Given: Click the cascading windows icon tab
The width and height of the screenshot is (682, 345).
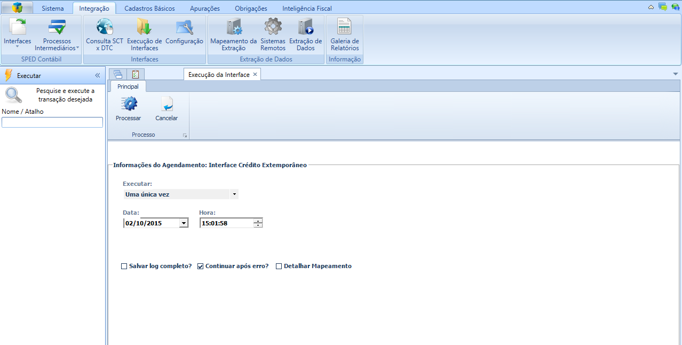Looking at the screenshot, I should click(x=117, y=74).
